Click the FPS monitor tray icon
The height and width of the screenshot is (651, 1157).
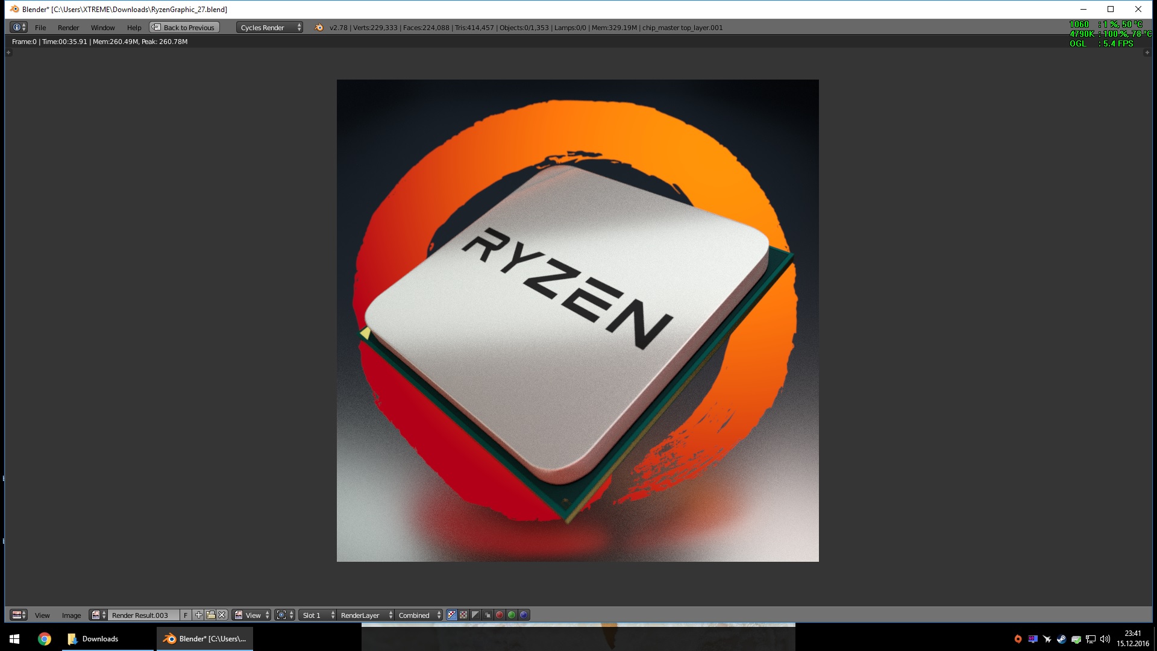pos(1033,639)
